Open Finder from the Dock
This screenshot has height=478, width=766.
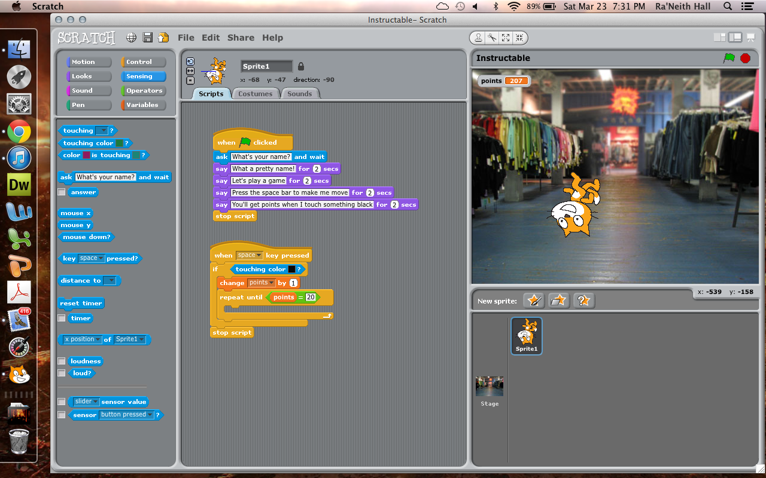point(19,50)
